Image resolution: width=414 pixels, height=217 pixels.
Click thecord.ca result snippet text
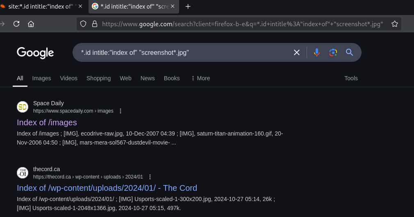tap(146, 203)
